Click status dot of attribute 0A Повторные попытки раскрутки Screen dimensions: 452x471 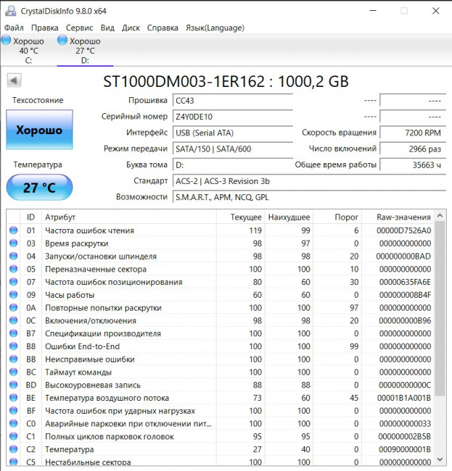(13, 307)
